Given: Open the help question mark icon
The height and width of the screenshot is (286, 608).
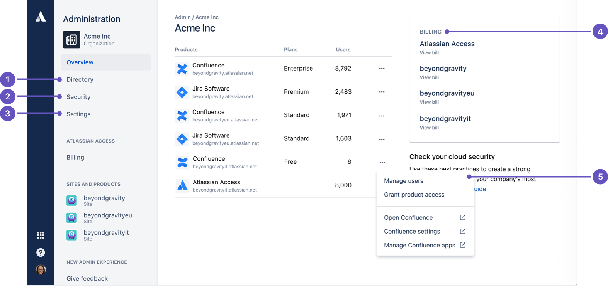Looking at the screenshot, I should 41,252.
